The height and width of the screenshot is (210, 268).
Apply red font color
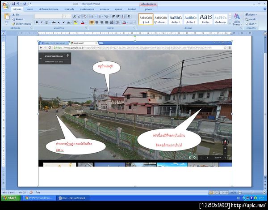83,22
